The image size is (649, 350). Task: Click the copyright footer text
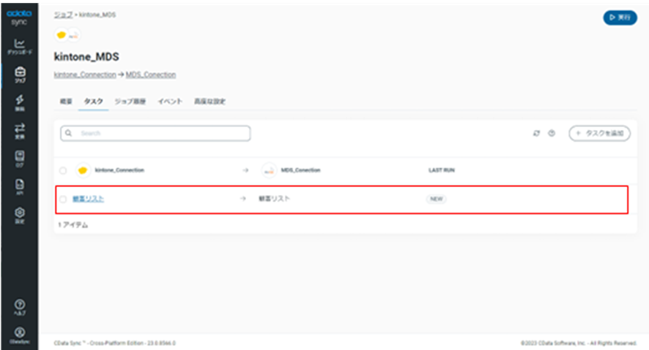(x=579, y=343)
